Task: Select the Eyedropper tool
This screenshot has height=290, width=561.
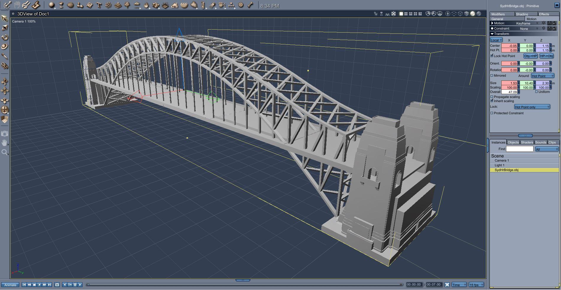Action: (5, 56)
